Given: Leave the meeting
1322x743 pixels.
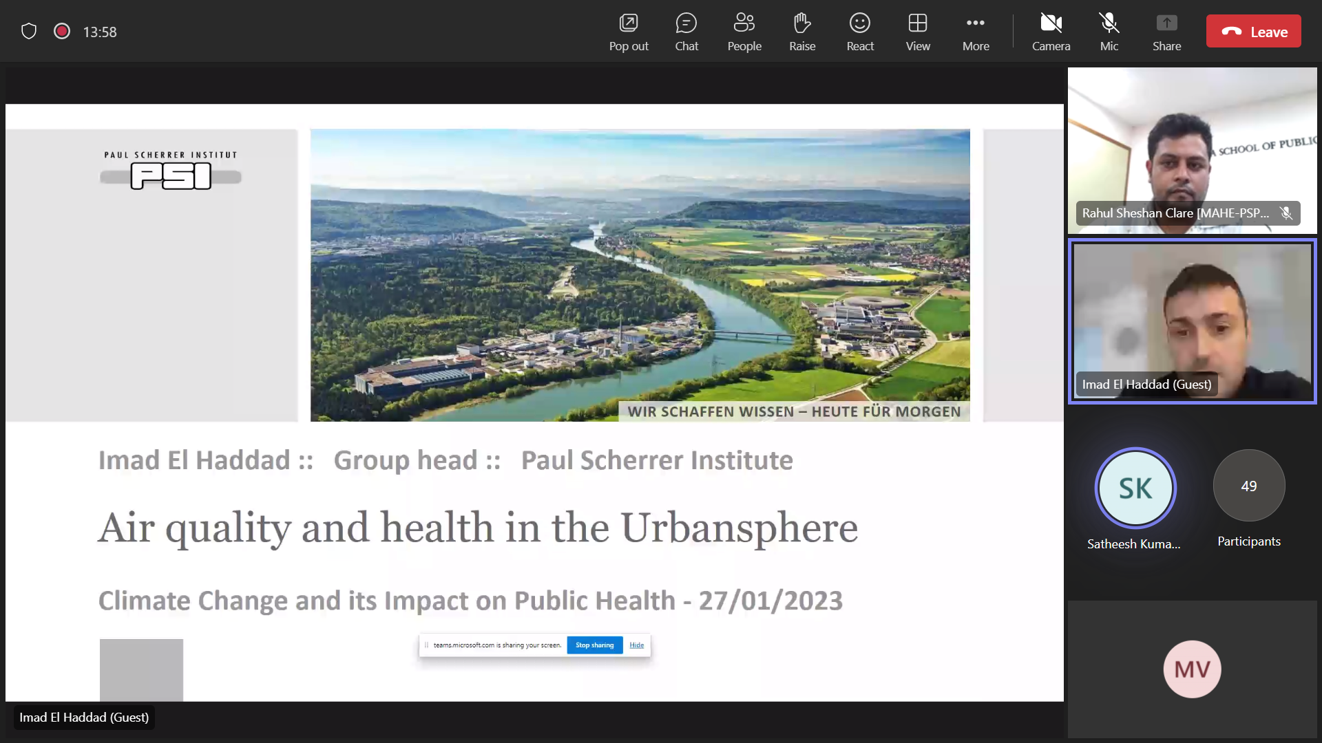Looking at the screenshot, I should 1253,32.
